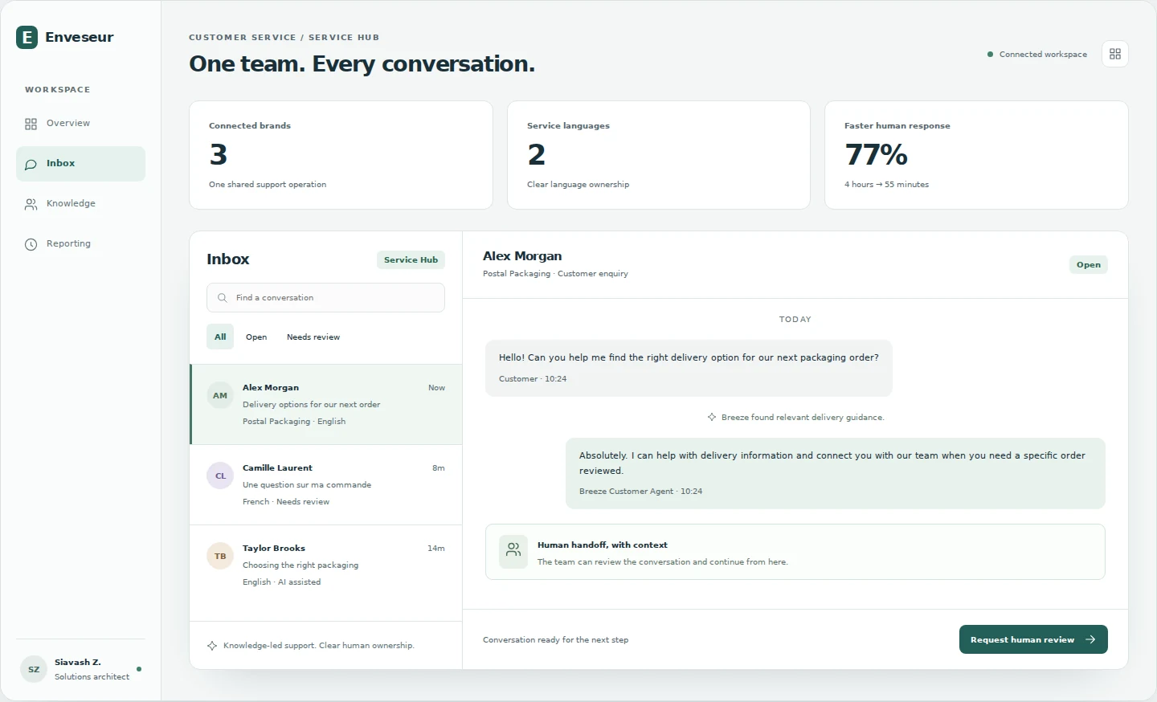Image resolution: width=1157 pixels, height=702 pixels.
Task: Click the CL avatar for Camille Laurent
Action: pos(220,475)
